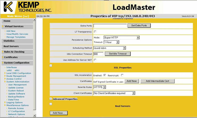The image size is (197, 118).
Task: Open the Persistence Mode Super HTTP dropdown
Action: pyautogui.click(x=122, y=38)
